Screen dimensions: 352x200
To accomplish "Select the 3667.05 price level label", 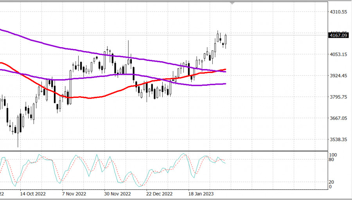I will (339, 118).
